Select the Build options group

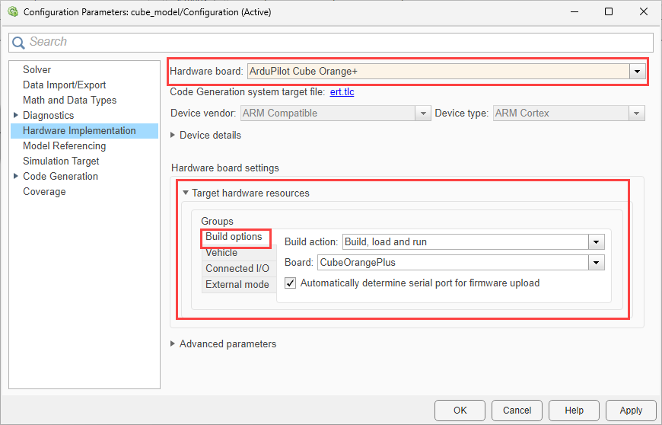[x=234, y=237]
